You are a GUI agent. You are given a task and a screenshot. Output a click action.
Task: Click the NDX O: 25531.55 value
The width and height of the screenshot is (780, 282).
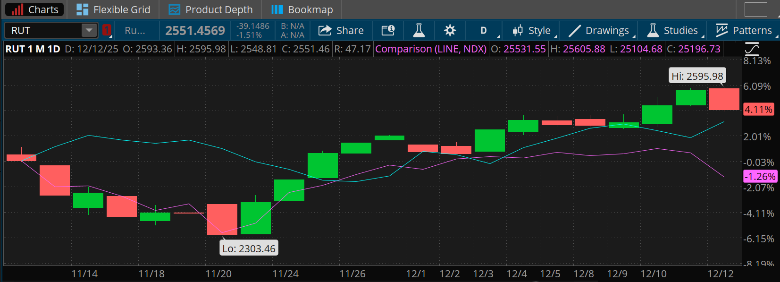(x=518, y=49)
